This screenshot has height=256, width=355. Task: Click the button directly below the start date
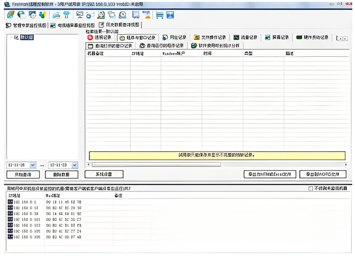click(23, 174)
